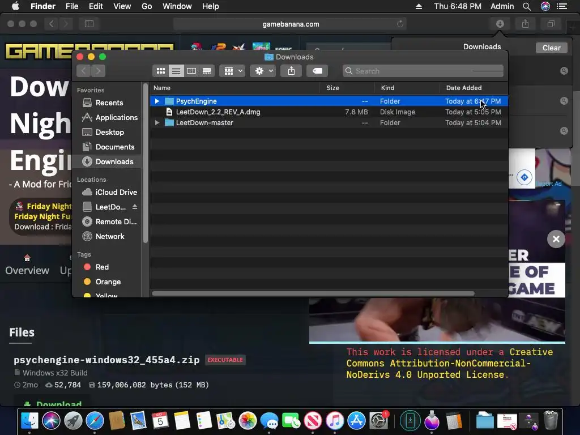Open Documents in sidebar
The image size is (580, 435).
tap(107, 147)
